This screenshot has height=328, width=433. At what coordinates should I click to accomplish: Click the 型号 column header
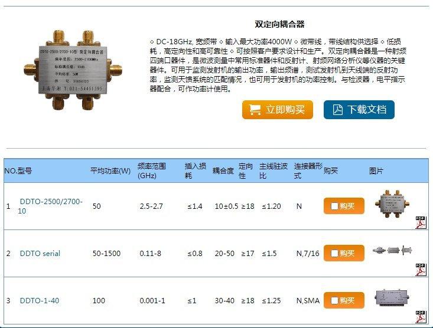point(24,171)
